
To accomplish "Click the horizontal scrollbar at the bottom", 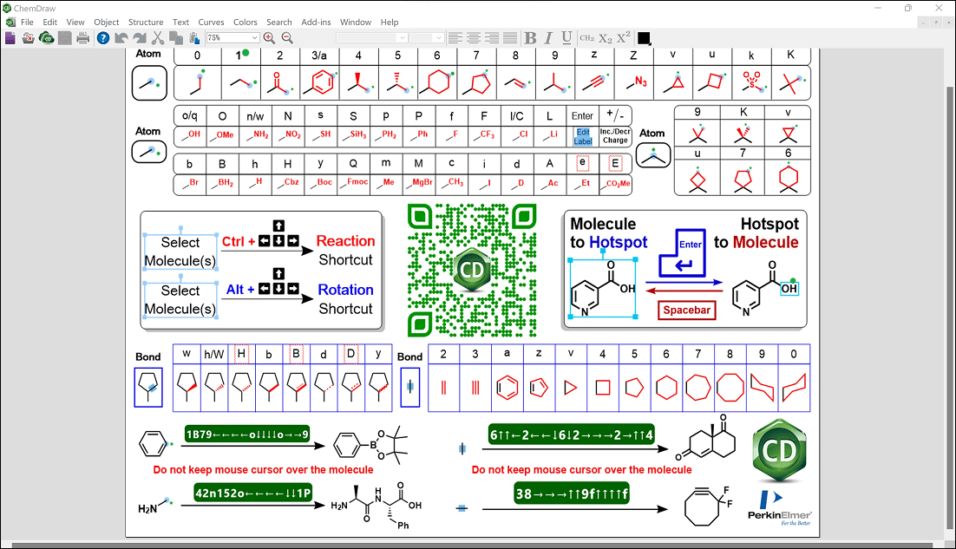I will point(473,545).
